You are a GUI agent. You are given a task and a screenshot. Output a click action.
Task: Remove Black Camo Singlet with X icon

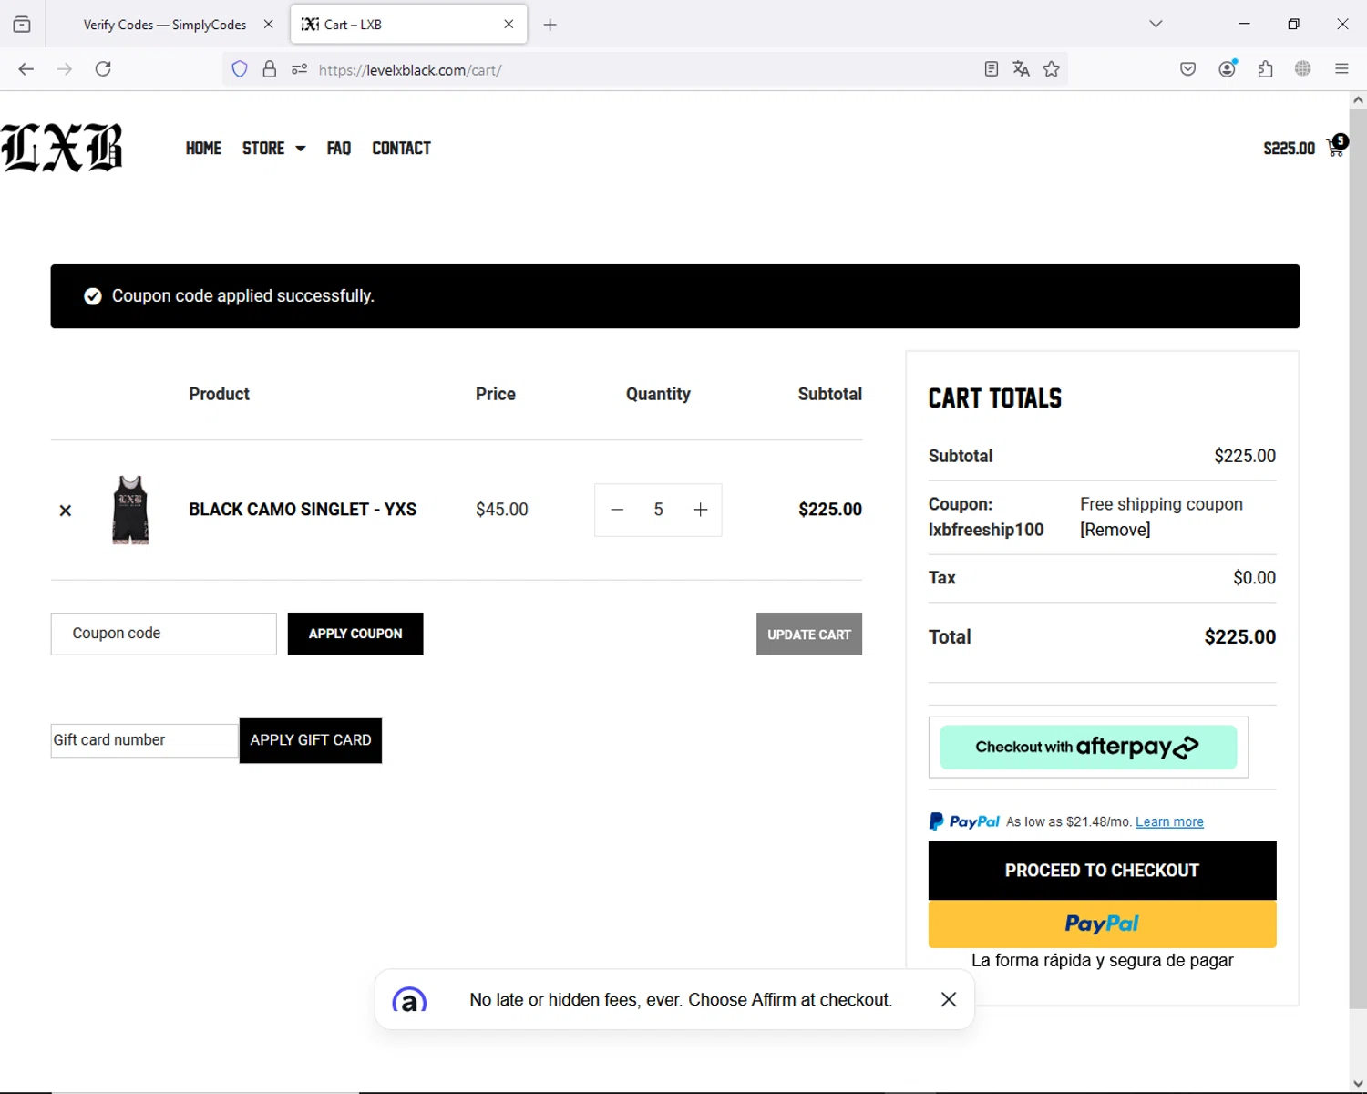pos(65,511)
